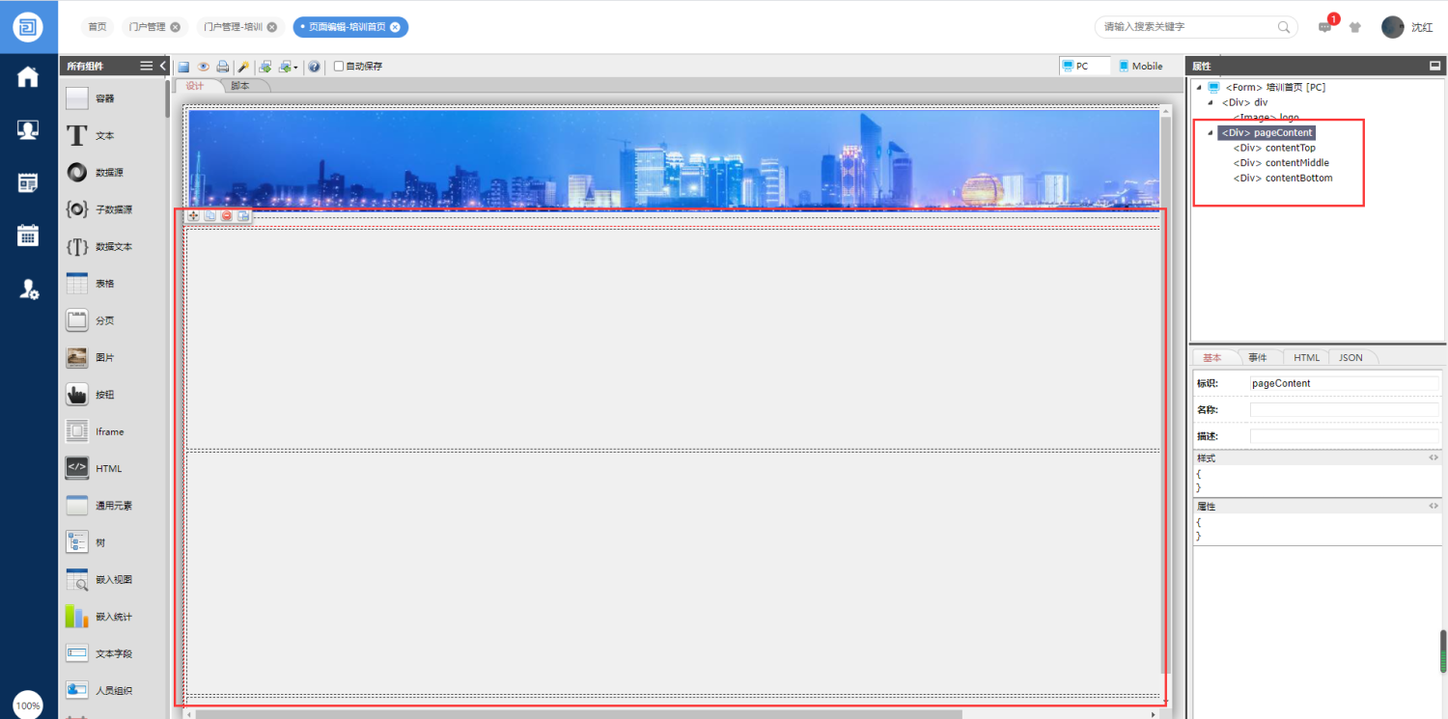
Task: Click the theme shirt icon
Action: tap(1355, 27)
